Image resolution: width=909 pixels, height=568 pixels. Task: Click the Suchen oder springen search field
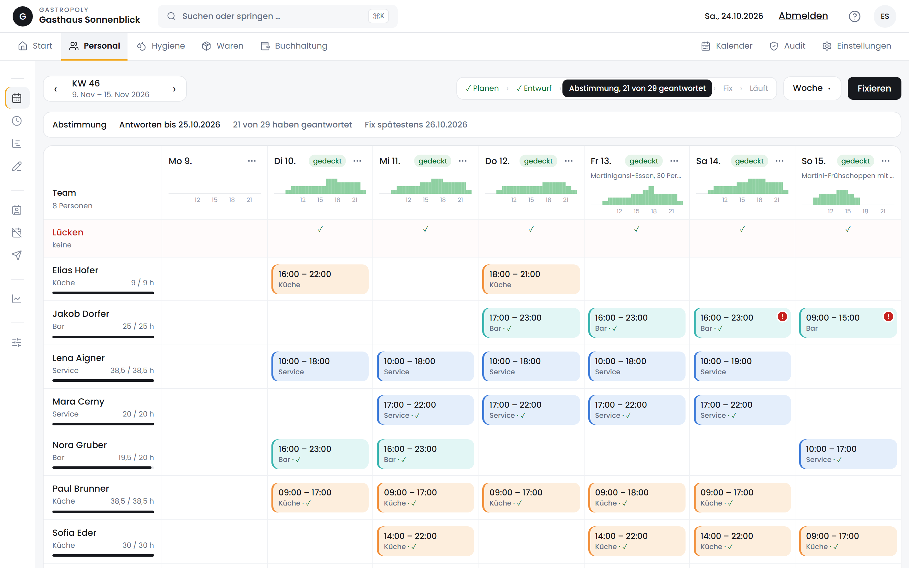click(277, 16)
